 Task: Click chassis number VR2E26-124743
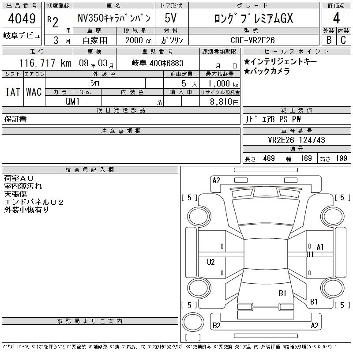(297, 140)
